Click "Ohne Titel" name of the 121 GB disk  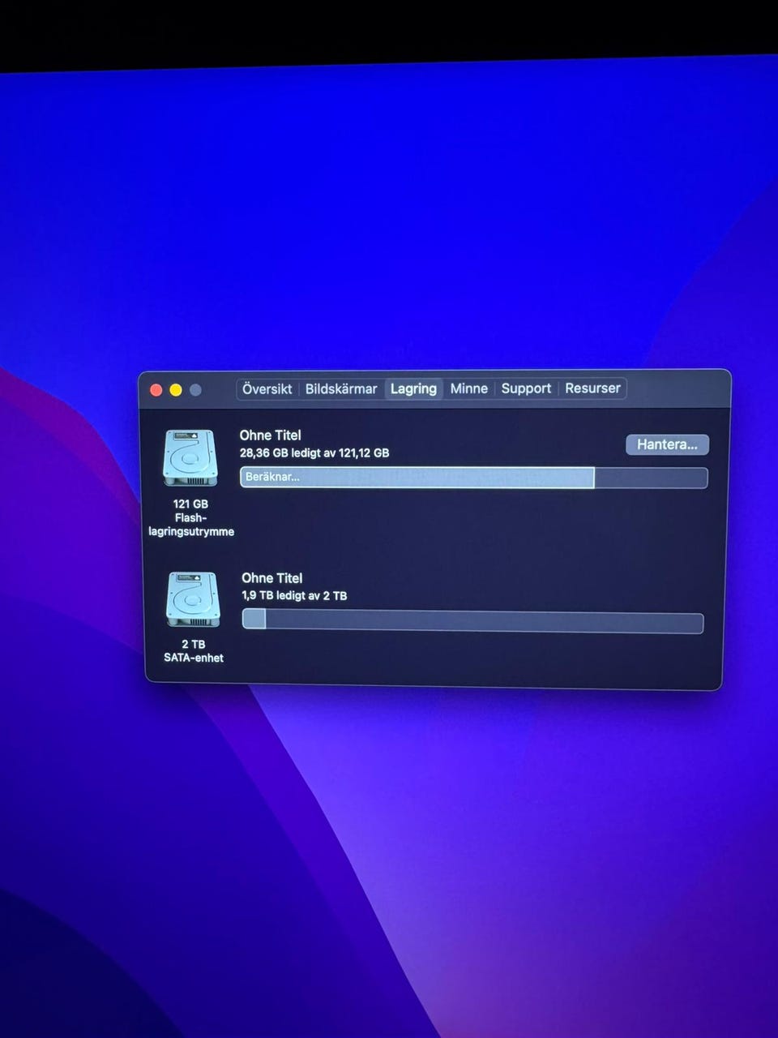pos(270,435)
